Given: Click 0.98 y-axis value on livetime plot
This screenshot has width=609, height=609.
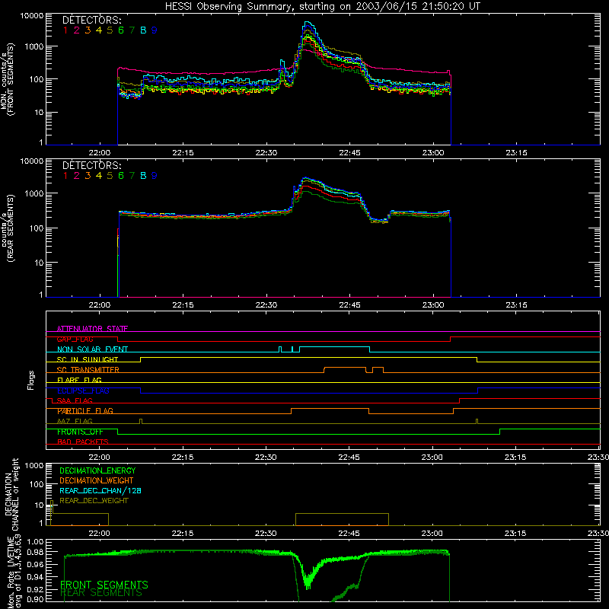Looking at the screenshot, I should point(35,552).
